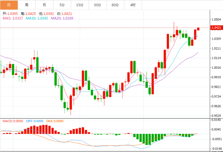Select the 60分 timeframe tab
223x152 pixels.
115,5
